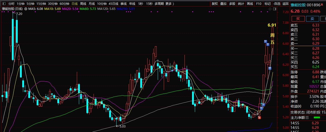Select the 60分钟 period tab
This screenshot has height=132, width=326.
point(64,4)
